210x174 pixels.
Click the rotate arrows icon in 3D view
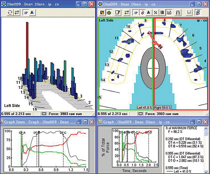(10, 13)
